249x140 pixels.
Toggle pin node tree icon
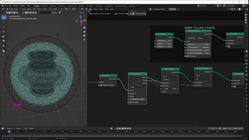179,9
